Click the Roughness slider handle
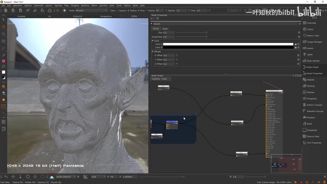The width and height of the screenshot is (327, 184). (x=206, y=37)
